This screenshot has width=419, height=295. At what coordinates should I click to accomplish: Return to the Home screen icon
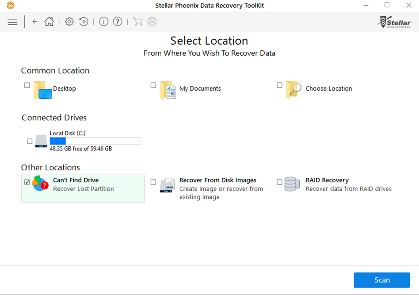[49, 21]
